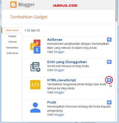The width and height of the screenshot is (119, 123).
Task: Click the AdSense description 'Memperoleh penghasilan' text
Action: (78, 46)
